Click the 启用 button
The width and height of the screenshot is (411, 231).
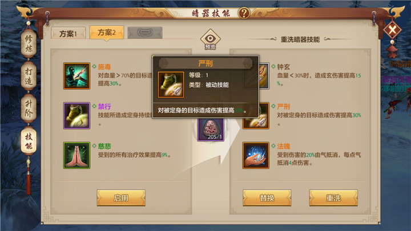121,198
